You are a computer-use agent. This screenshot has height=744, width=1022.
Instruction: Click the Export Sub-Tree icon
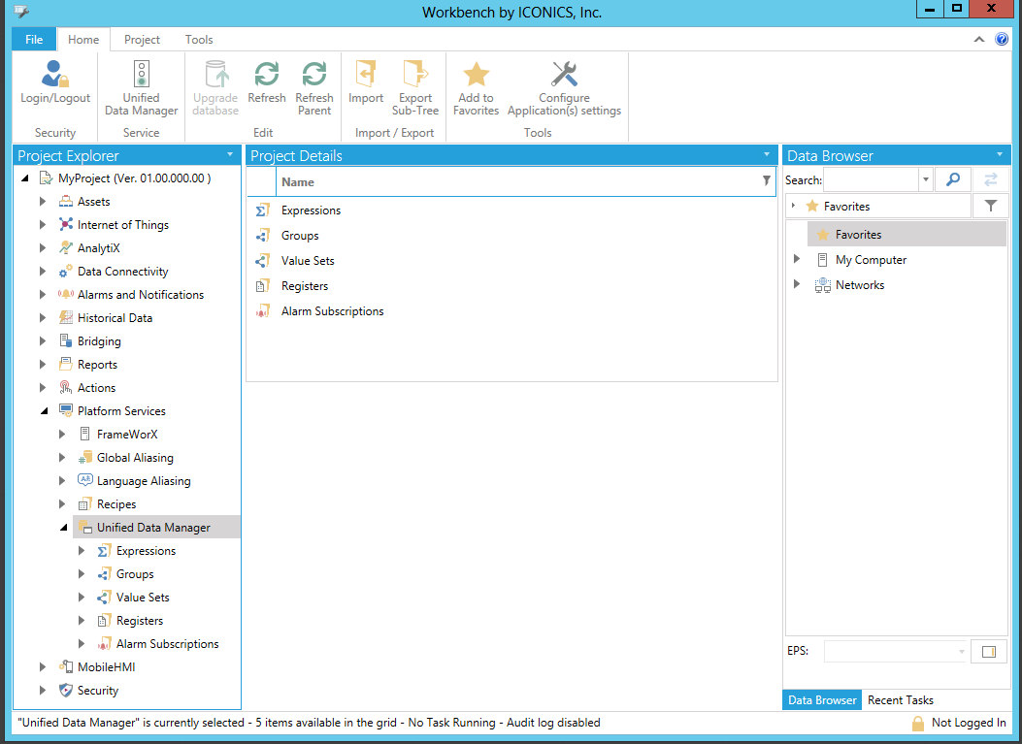pyautogui.click(x=414, y=76)
